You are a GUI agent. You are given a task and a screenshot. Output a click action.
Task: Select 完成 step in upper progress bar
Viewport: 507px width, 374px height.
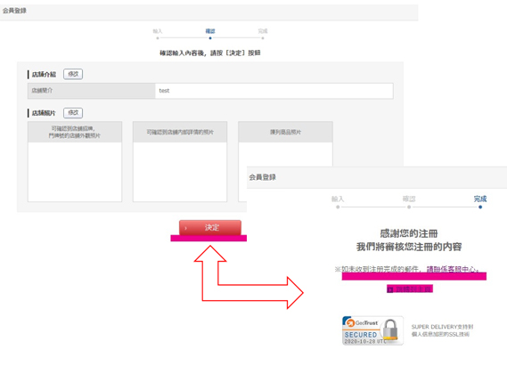tap(263, 31)
